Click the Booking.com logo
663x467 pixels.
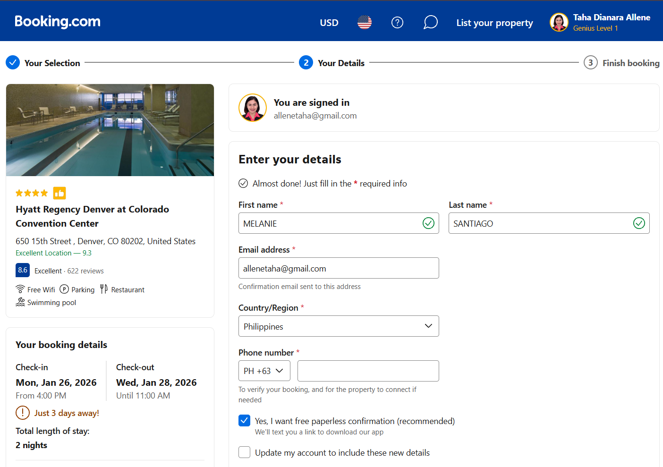(x=58, y=22)
